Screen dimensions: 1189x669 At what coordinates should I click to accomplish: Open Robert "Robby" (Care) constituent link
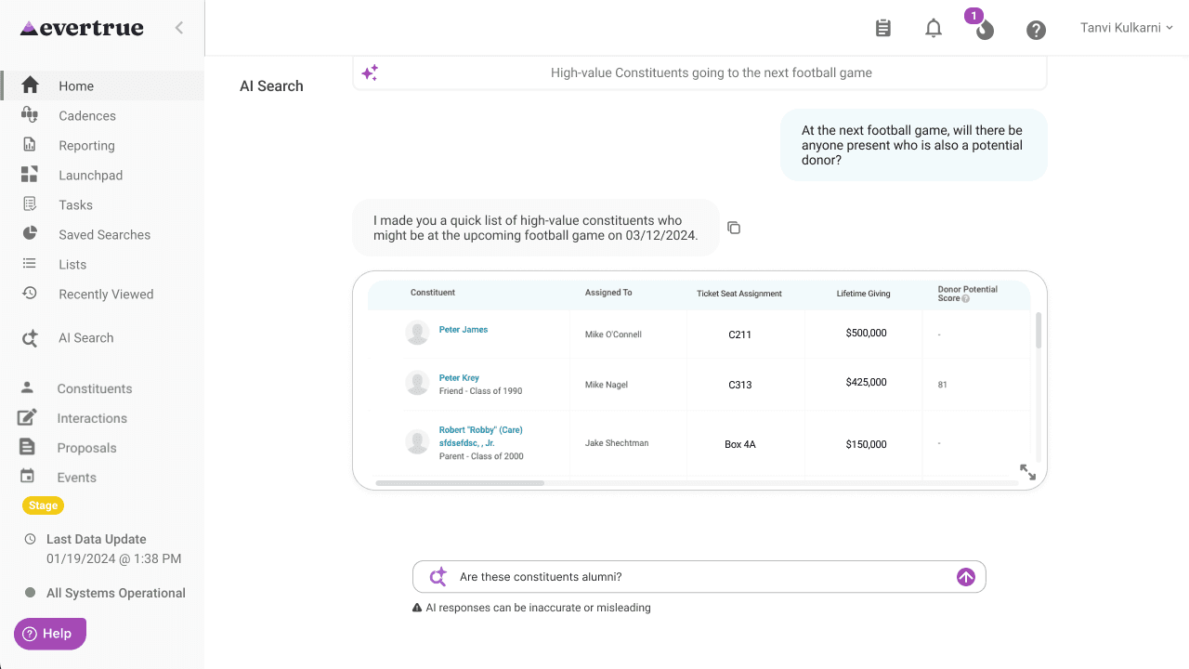click(480, 437)
